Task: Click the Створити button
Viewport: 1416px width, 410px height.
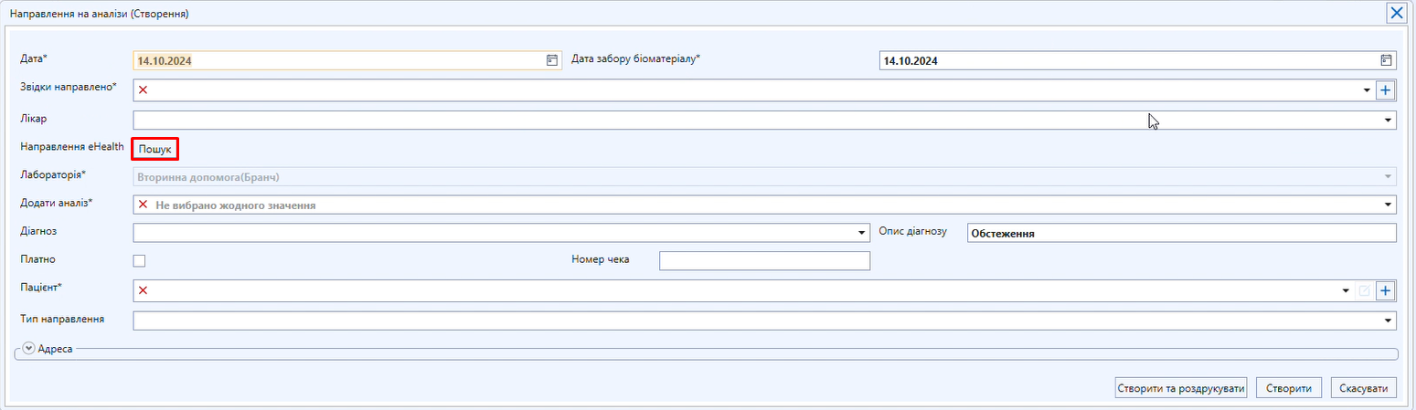Action: (1289, 388)
